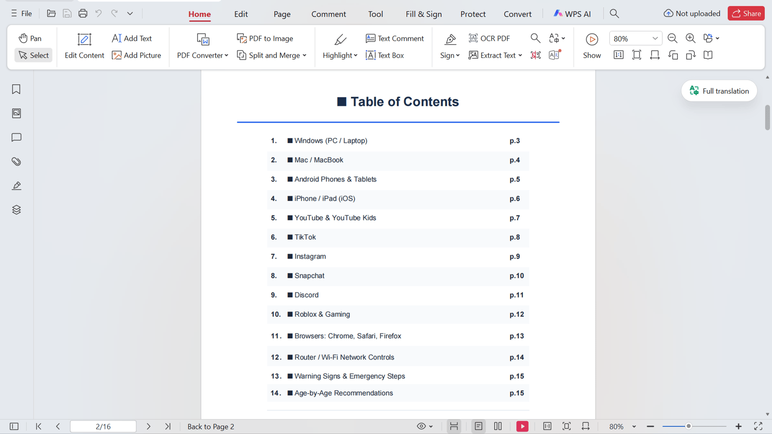Toggle the sidebar panel in status bar
Image resolution: width=772 pixels, height=434 pixels.
pyautogui.click(x=14, y=426)
